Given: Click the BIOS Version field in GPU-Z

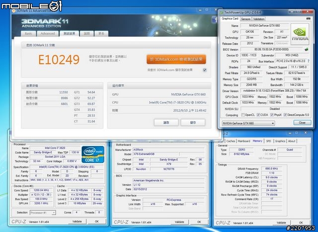Looking at the screenshot, I should (271, 49).
